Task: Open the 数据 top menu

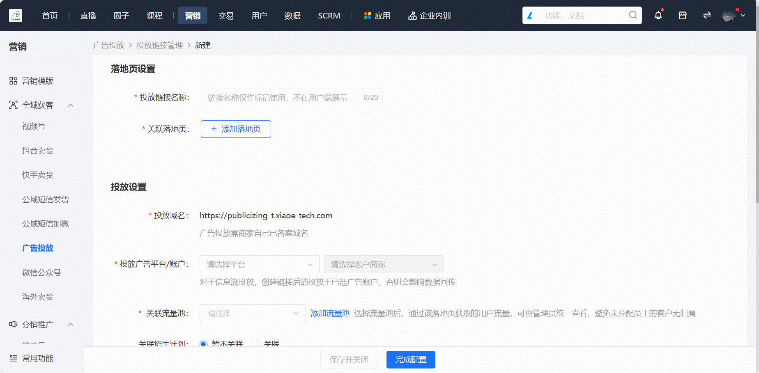Action: [x=292, y=16]
